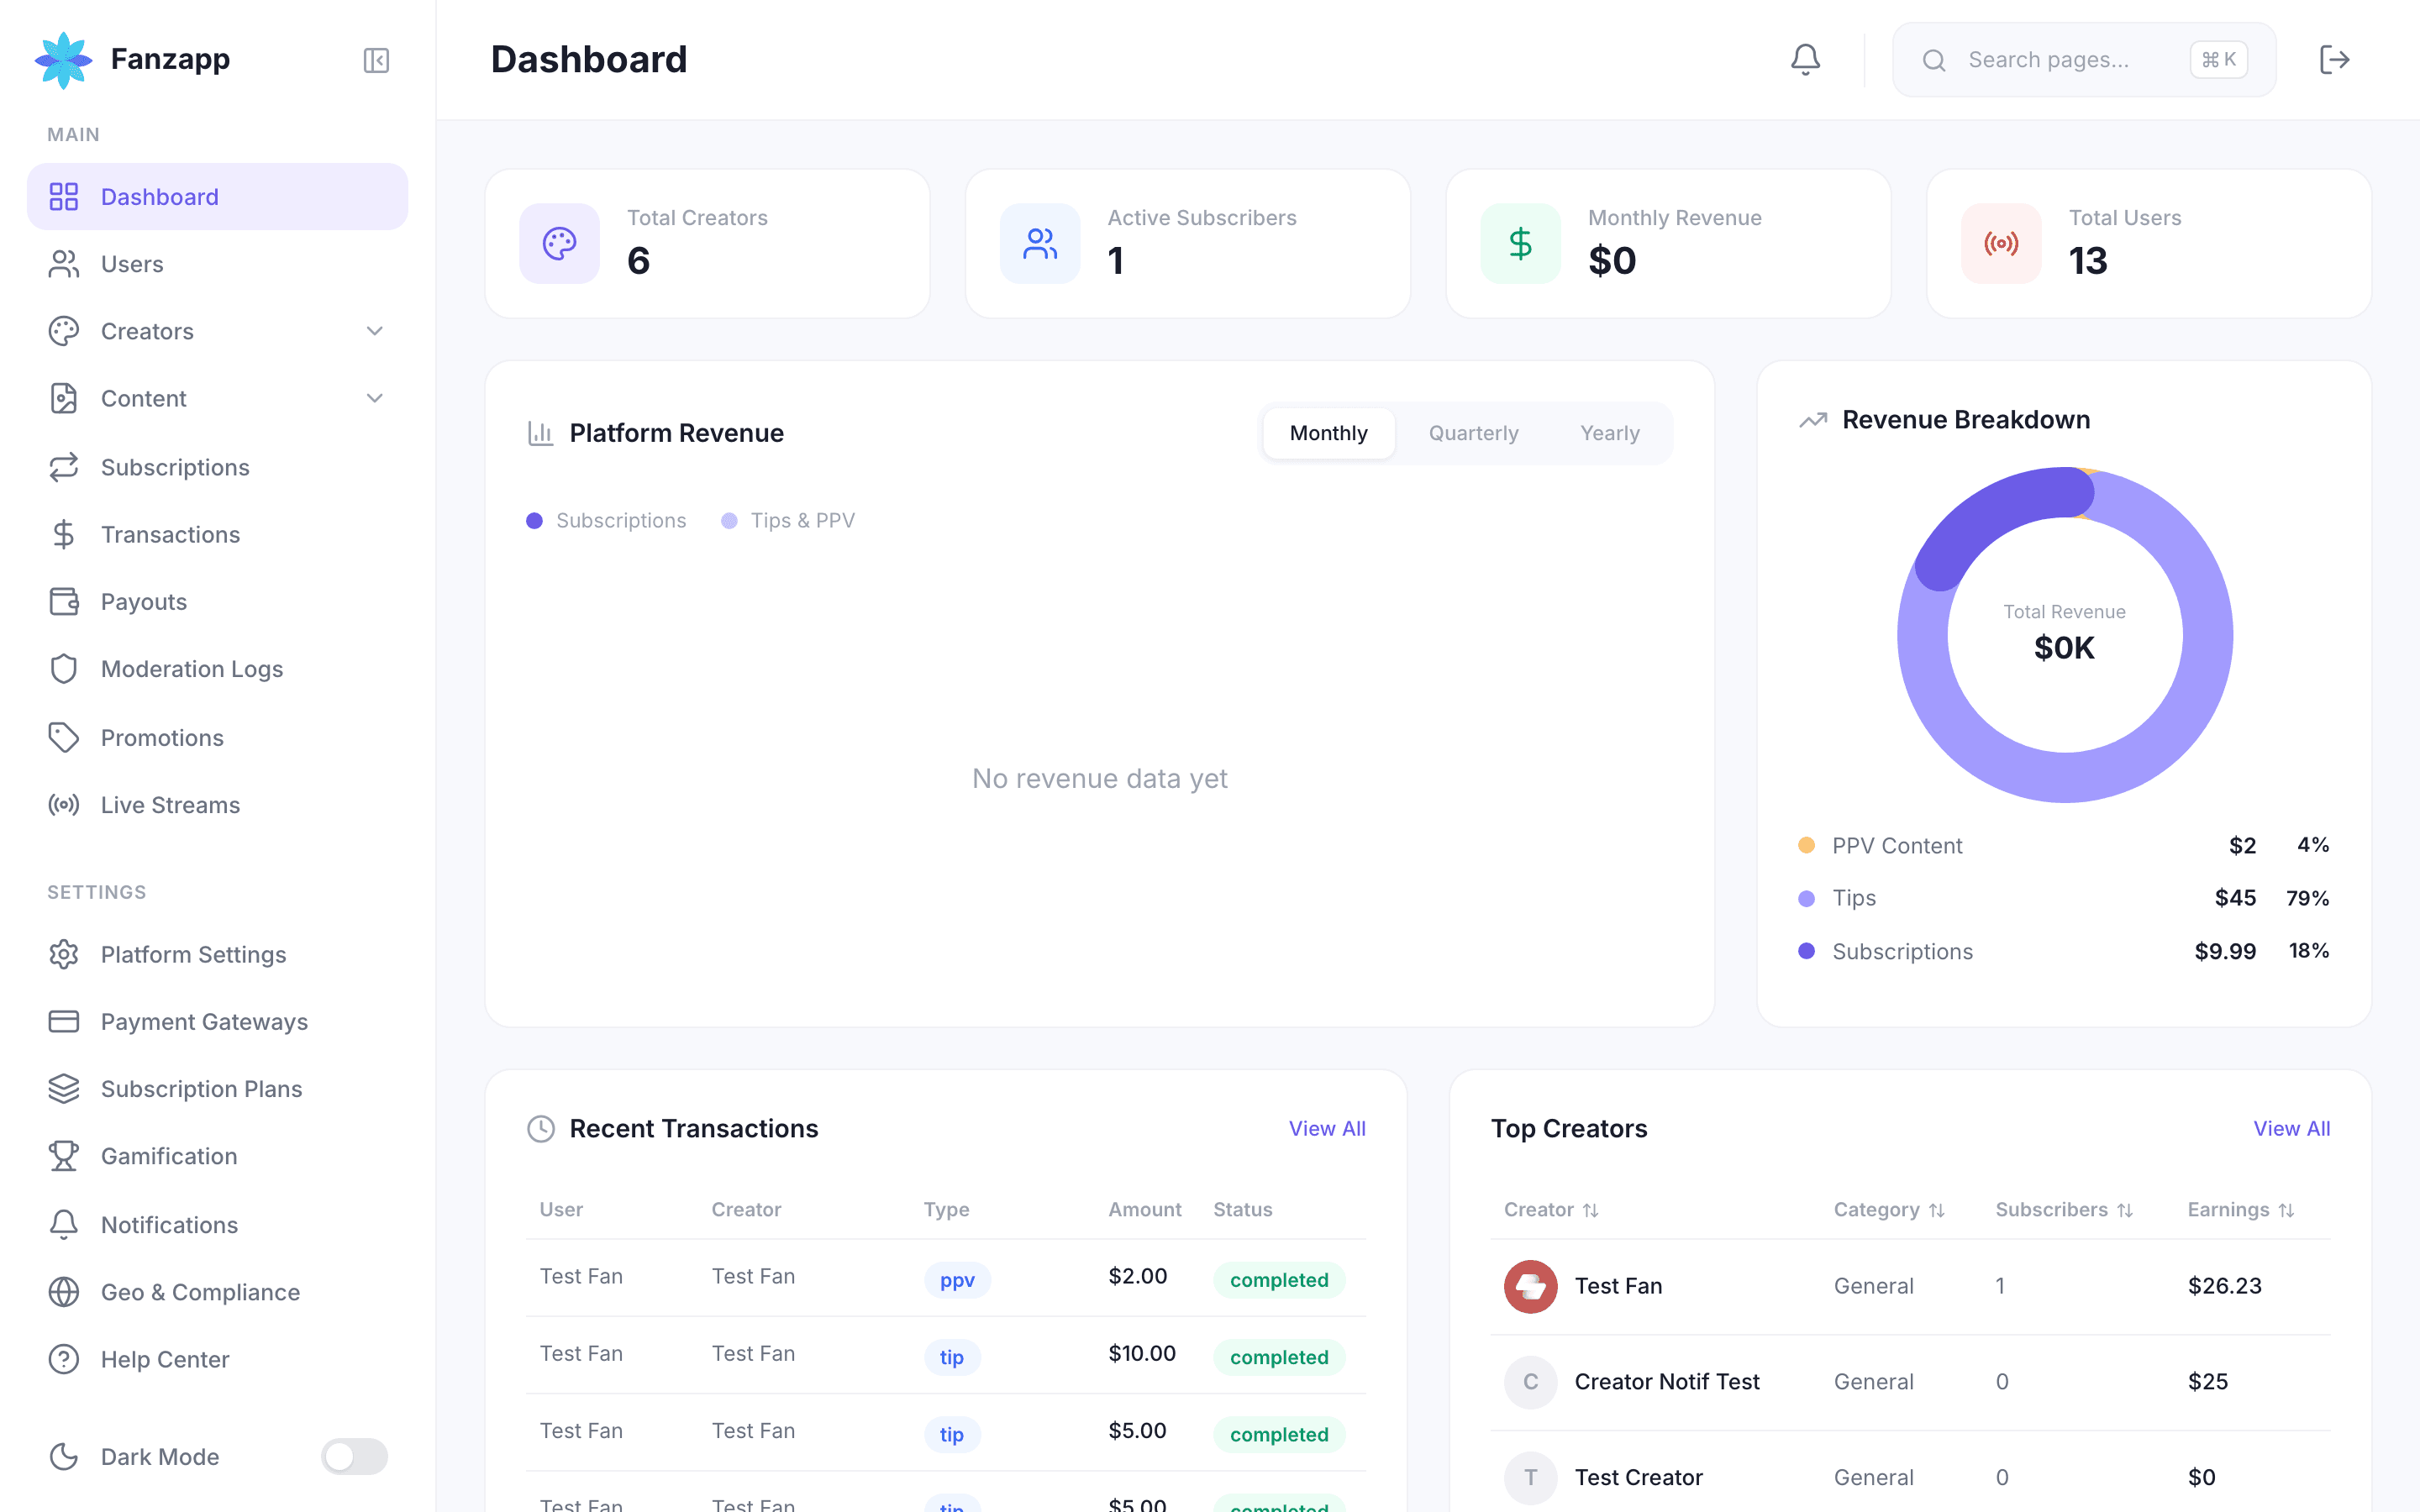Click the Platform Settings gear icon
The height and width of the screenshot is (1512, 2420).
[x=64, y=955]
